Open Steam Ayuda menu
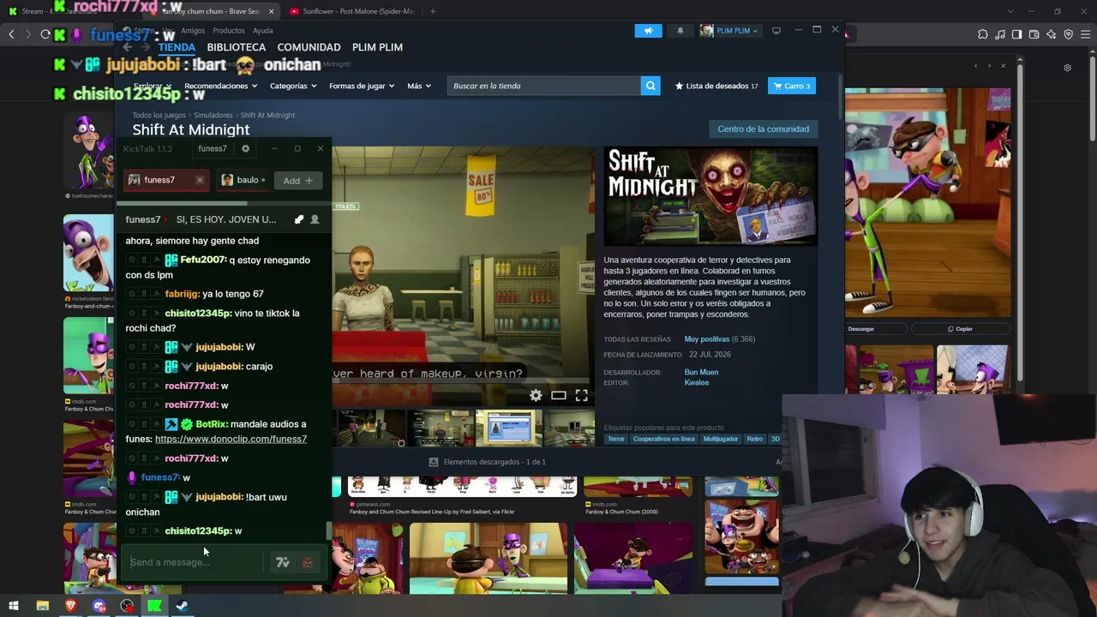The image size is (1097, 617). [263, 31]
